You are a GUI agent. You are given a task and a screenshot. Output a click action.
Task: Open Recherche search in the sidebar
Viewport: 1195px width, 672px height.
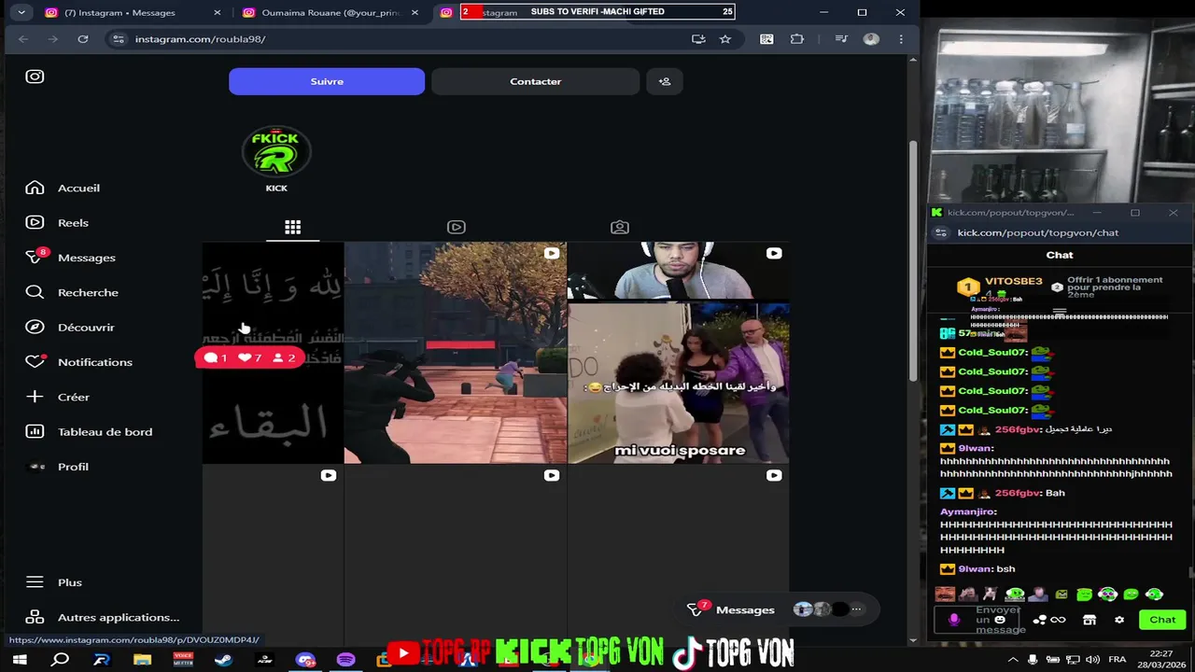72,292
